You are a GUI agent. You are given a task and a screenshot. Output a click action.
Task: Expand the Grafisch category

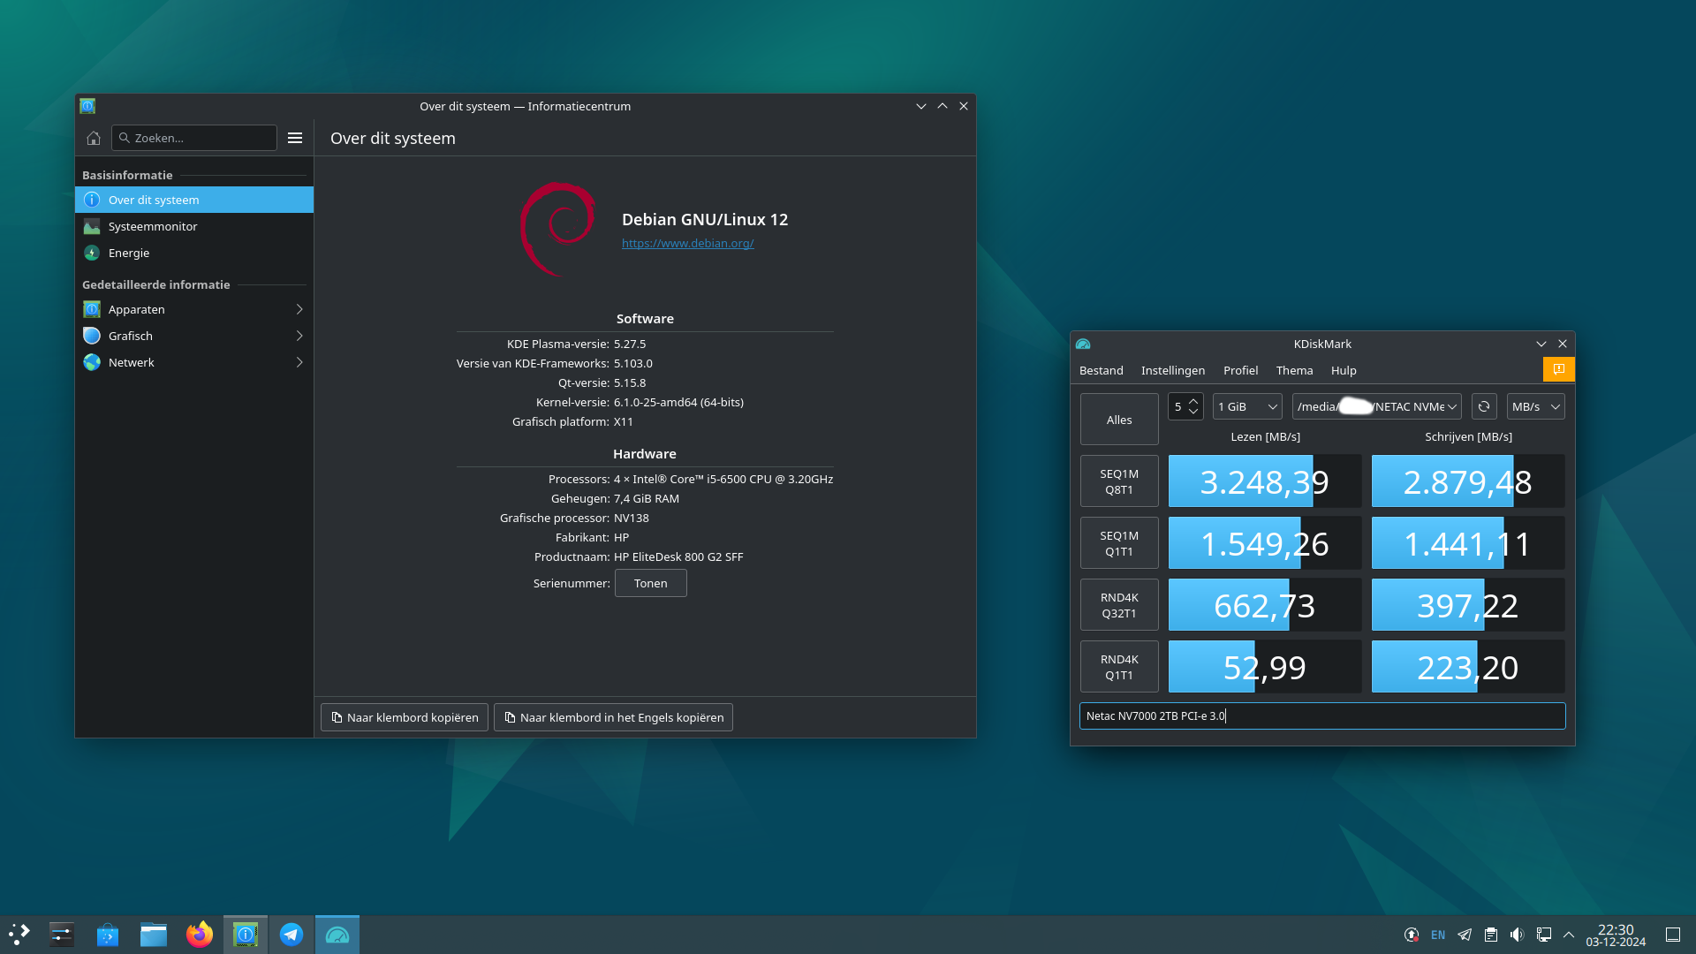point(299,336)
